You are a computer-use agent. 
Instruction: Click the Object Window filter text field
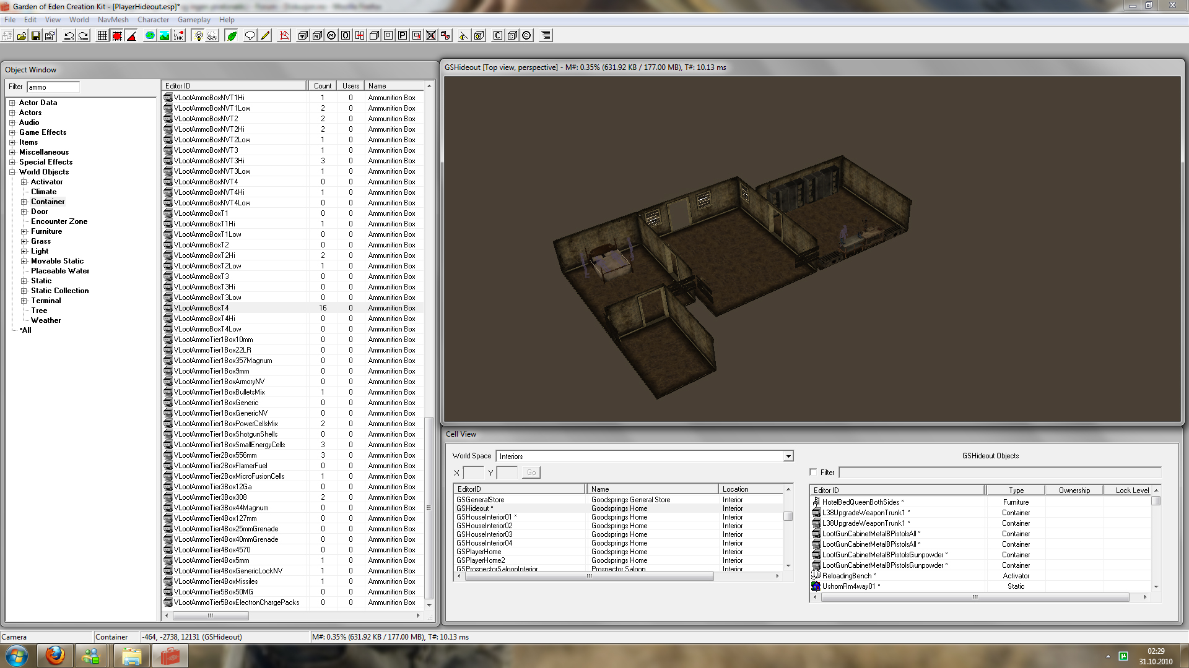[53, 87]
